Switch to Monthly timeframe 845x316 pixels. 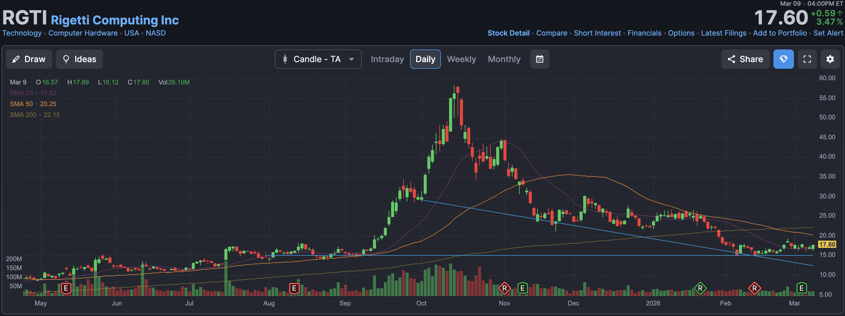(504, 59)
